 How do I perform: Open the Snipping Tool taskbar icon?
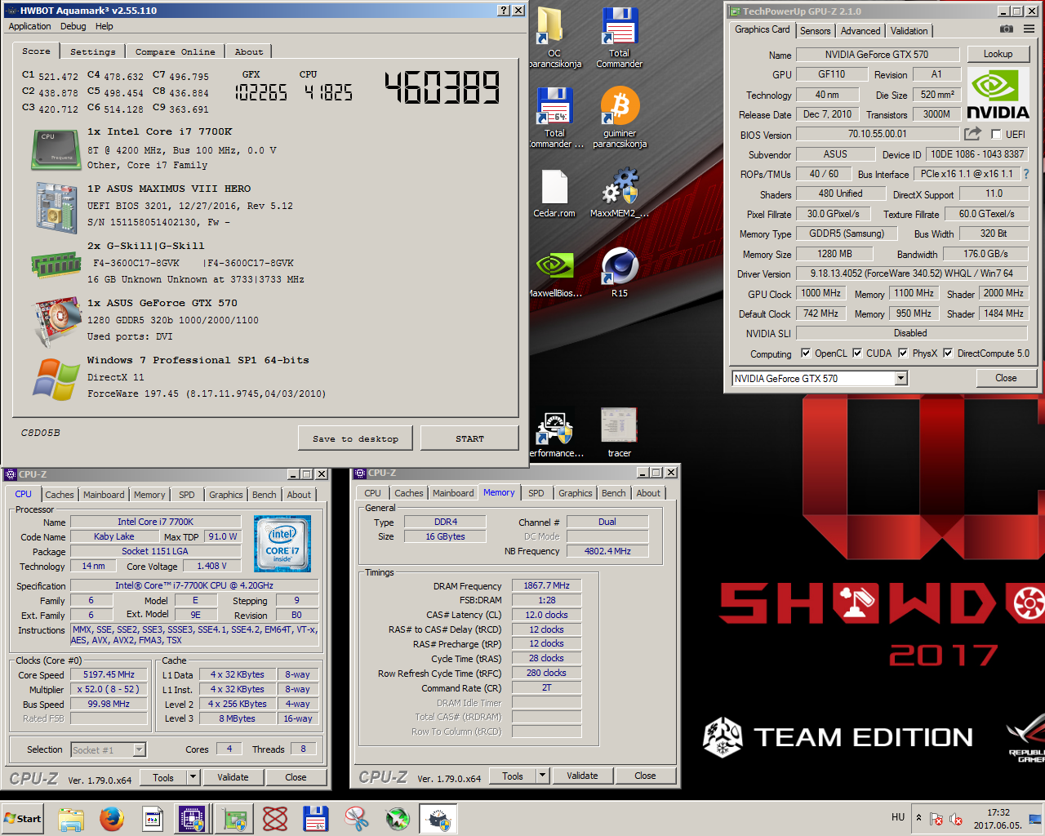click(x=357, y=819)
